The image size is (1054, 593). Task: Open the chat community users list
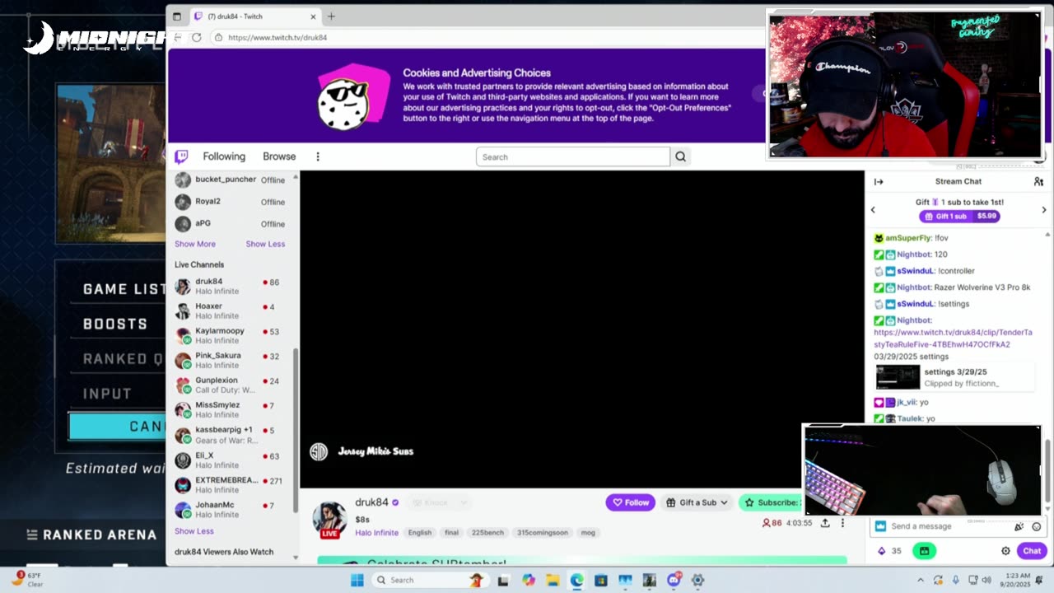pyautogui.click(x=1038, y=181)
